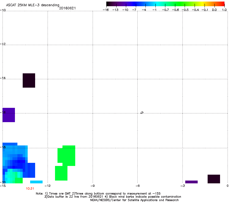This screenshot has height=202, width=230.
Task: Click the thin cyan bar on the bottom edge
Action: 36,182
